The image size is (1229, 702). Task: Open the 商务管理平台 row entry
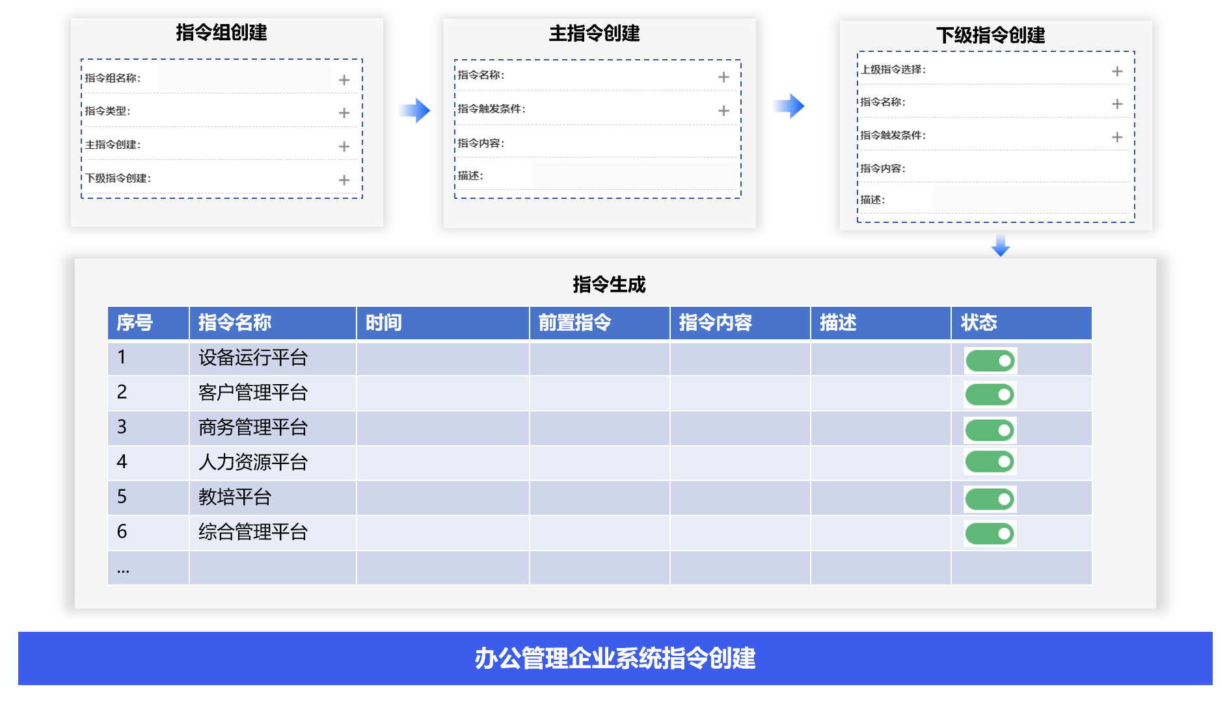252,428
